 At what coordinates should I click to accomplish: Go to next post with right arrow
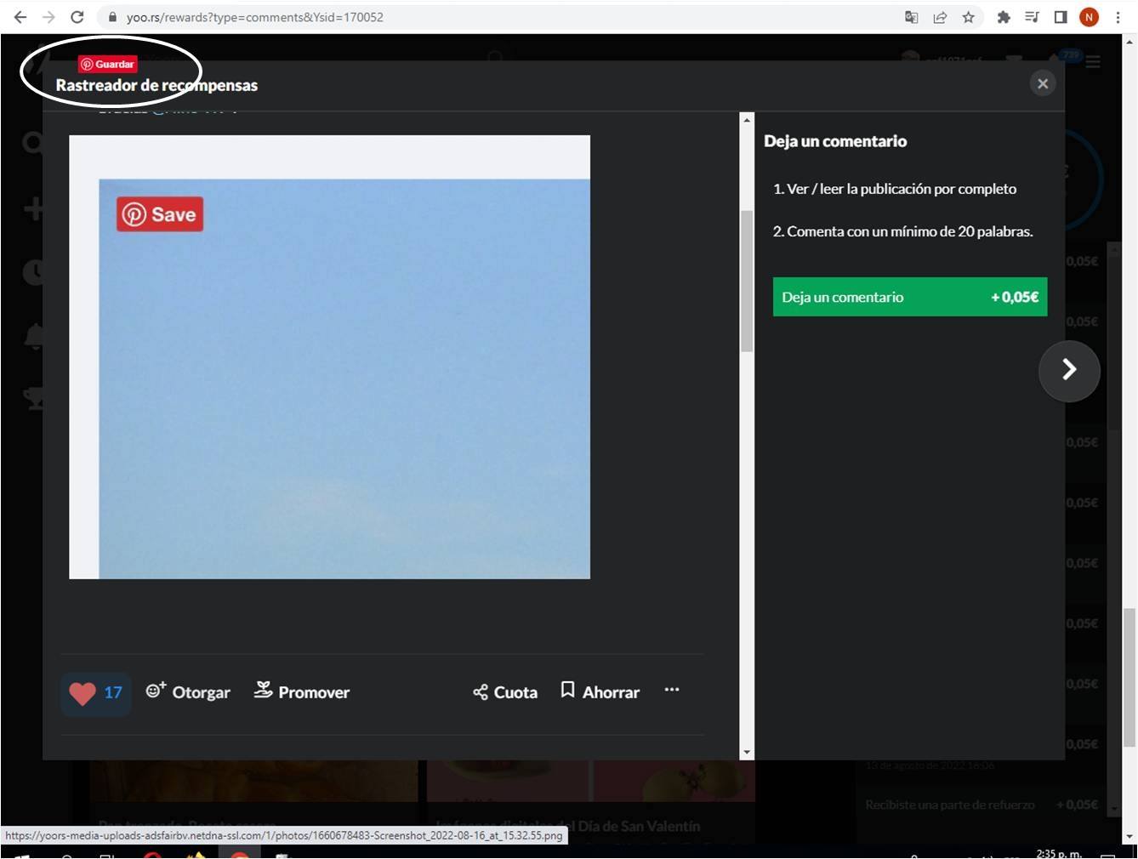[1069, 370]
